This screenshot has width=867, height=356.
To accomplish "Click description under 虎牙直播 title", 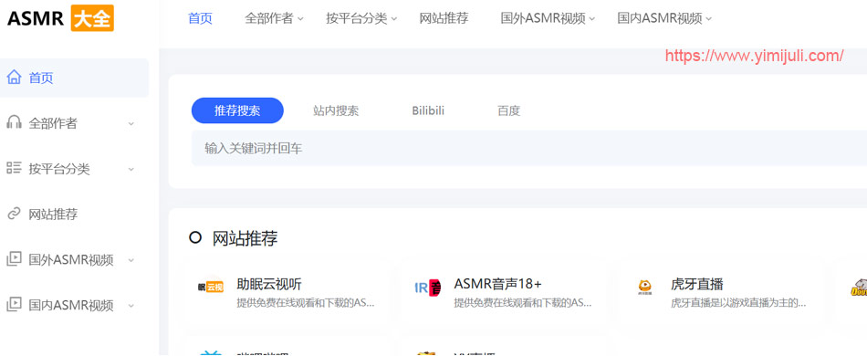I will (738, 303).
